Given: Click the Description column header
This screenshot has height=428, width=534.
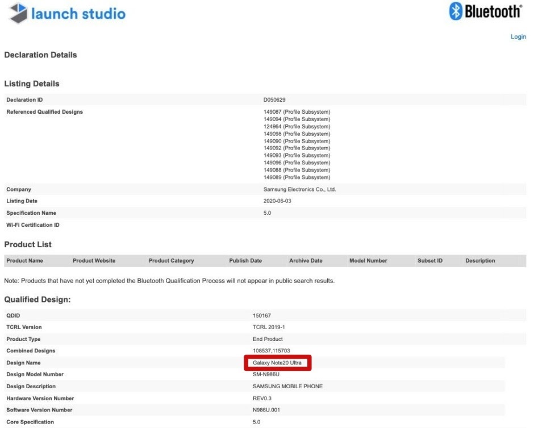Looking at the screenshot, I should pyautogui.click(x=480, y=261).
